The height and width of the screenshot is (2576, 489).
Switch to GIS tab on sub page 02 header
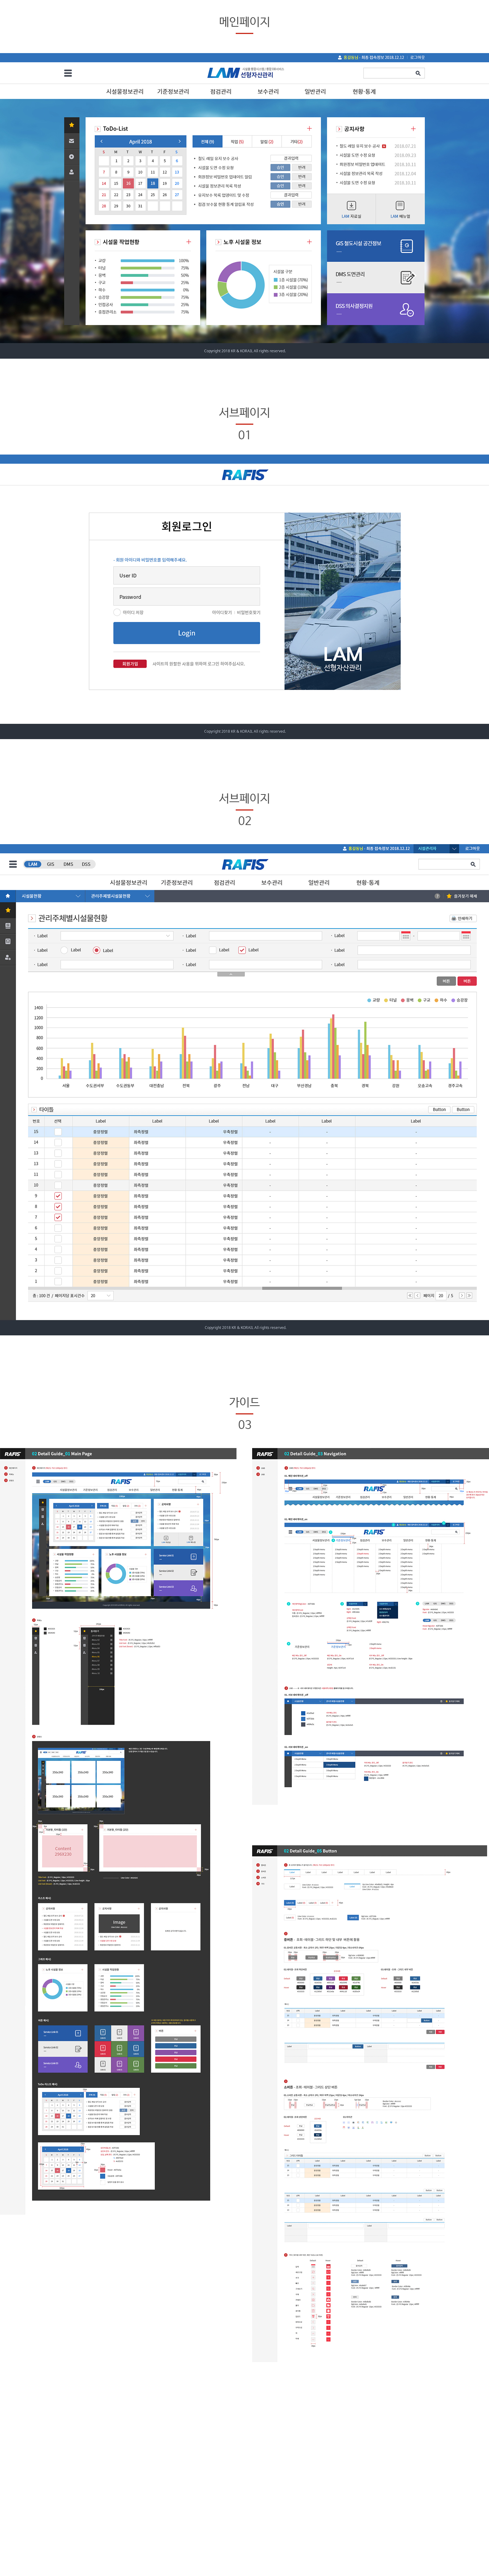(x=50, y=864)
